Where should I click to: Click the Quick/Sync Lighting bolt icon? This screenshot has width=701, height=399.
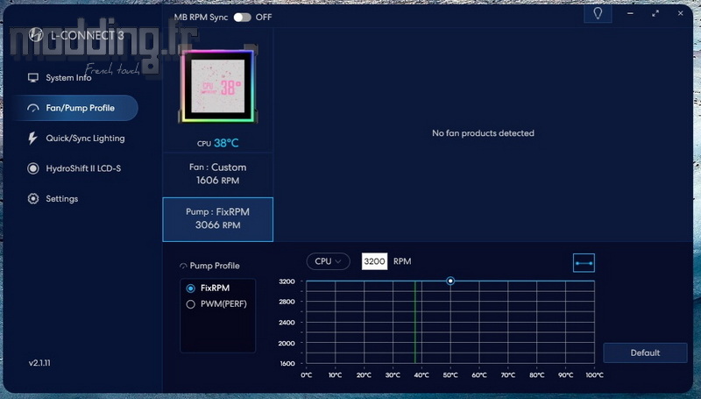(x=33, y=139)
